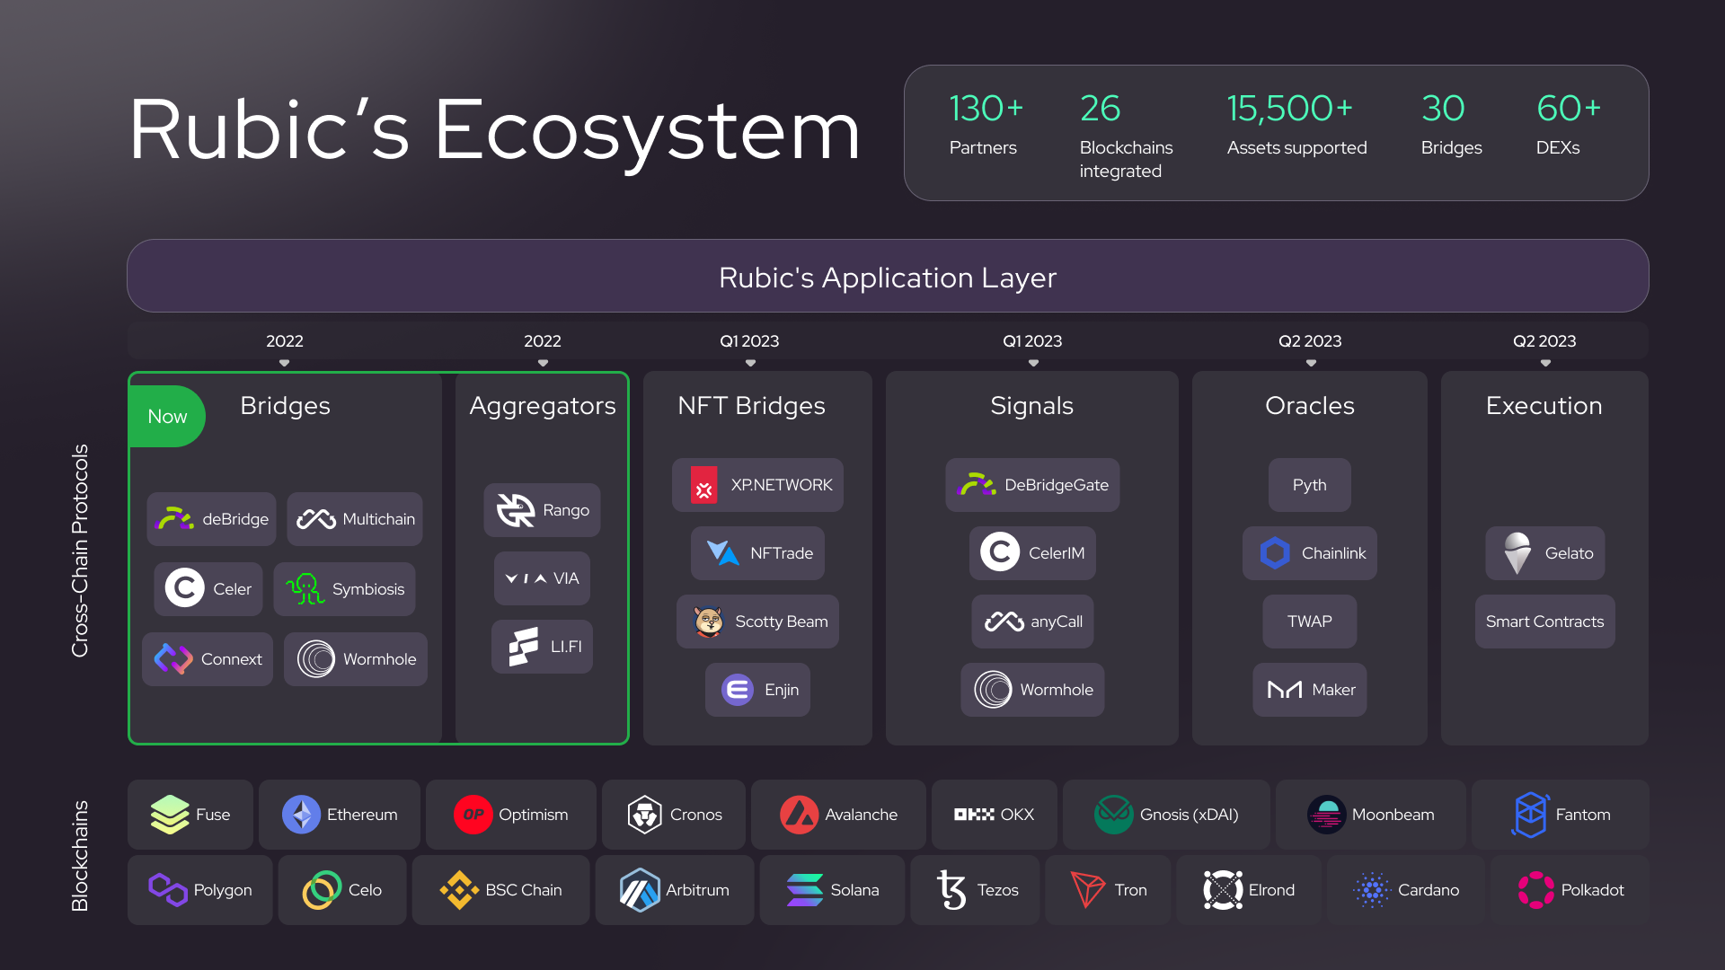Click the Gelato ice cream icon

1517,553
